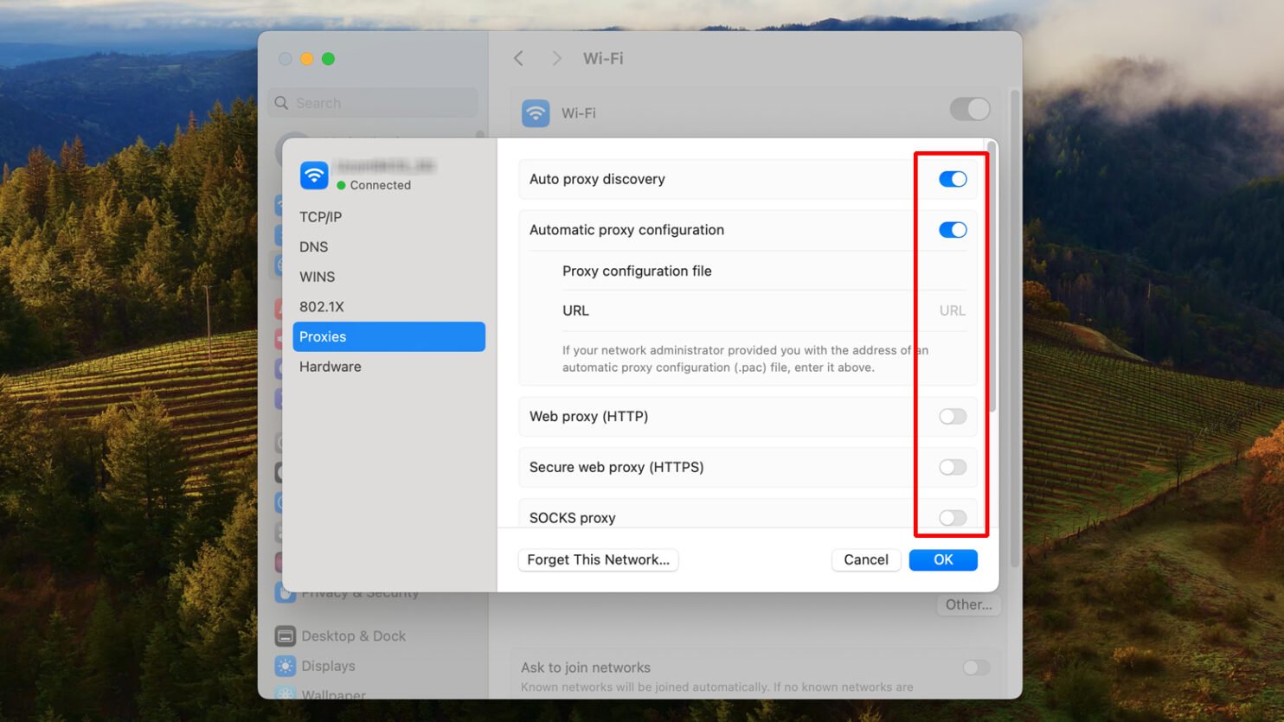Click the blue Wi-Fi icon in settings header

pyautogui.click(x=536, y=113)
